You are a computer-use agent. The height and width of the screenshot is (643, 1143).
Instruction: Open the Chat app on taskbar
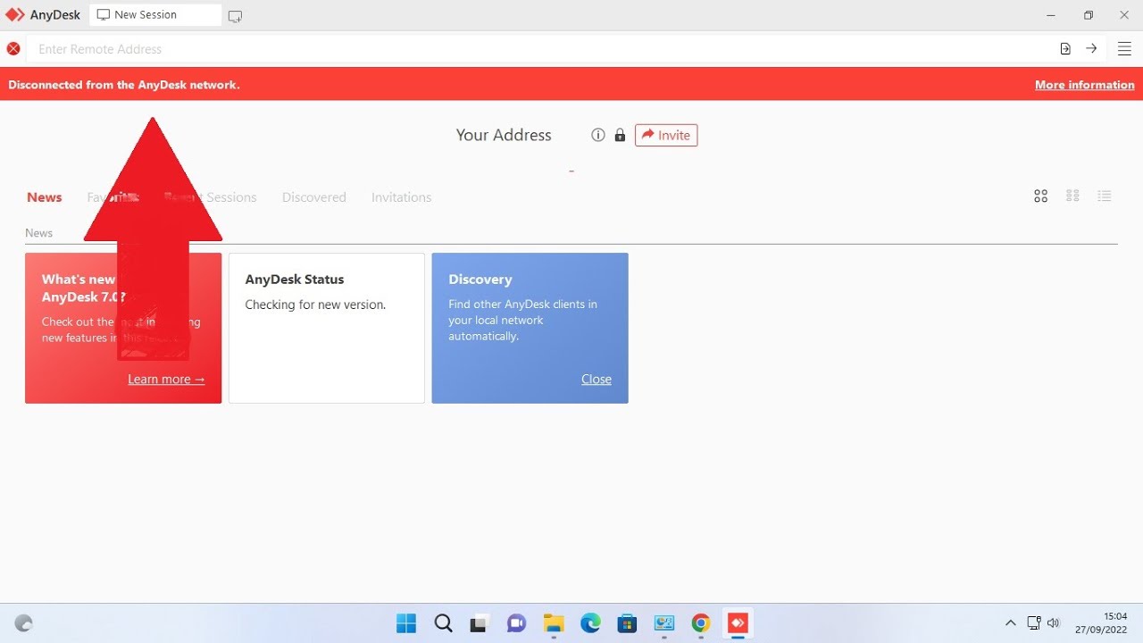click(516, 623)
